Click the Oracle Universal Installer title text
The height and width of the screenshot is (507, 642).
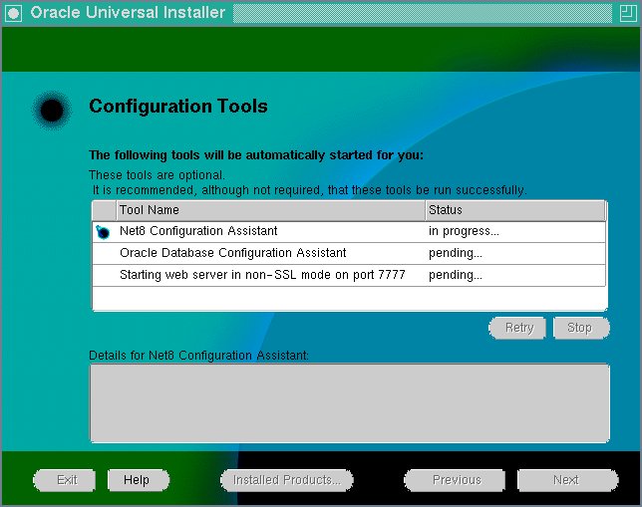pyautogui.click(x=128, y=13)
